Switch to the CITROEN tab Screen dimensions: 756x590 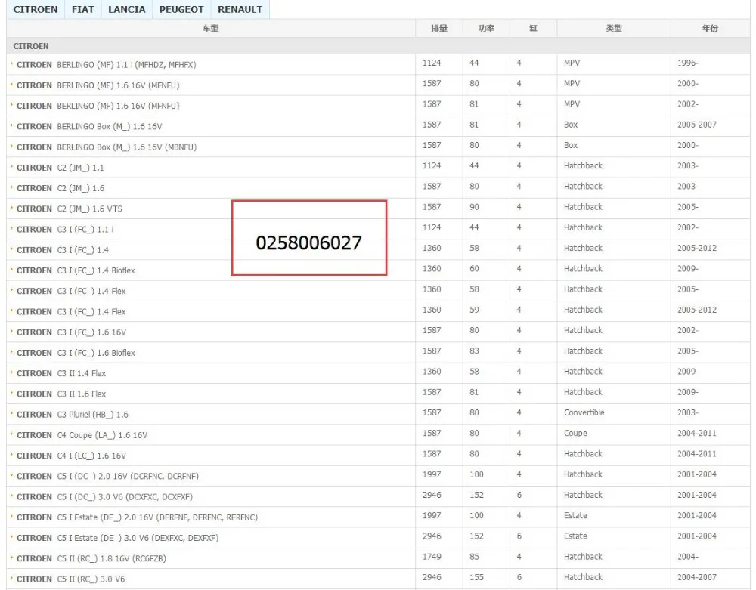click(36, 9)
